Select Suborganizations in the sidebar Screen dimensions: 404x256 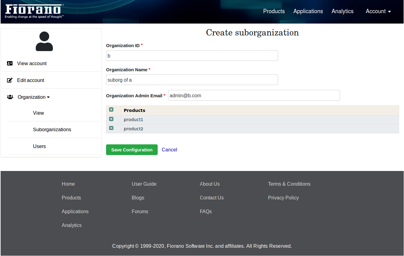click(x=52, y=129)
